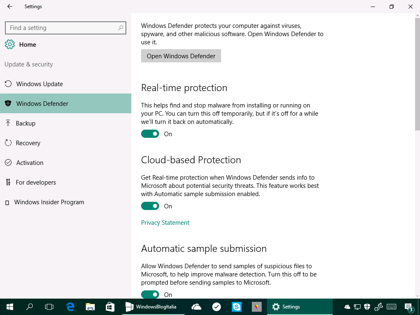Viewport: 420px width, 315px height.
Task: Click the Windows Insider Program icon
Action: 7,203
